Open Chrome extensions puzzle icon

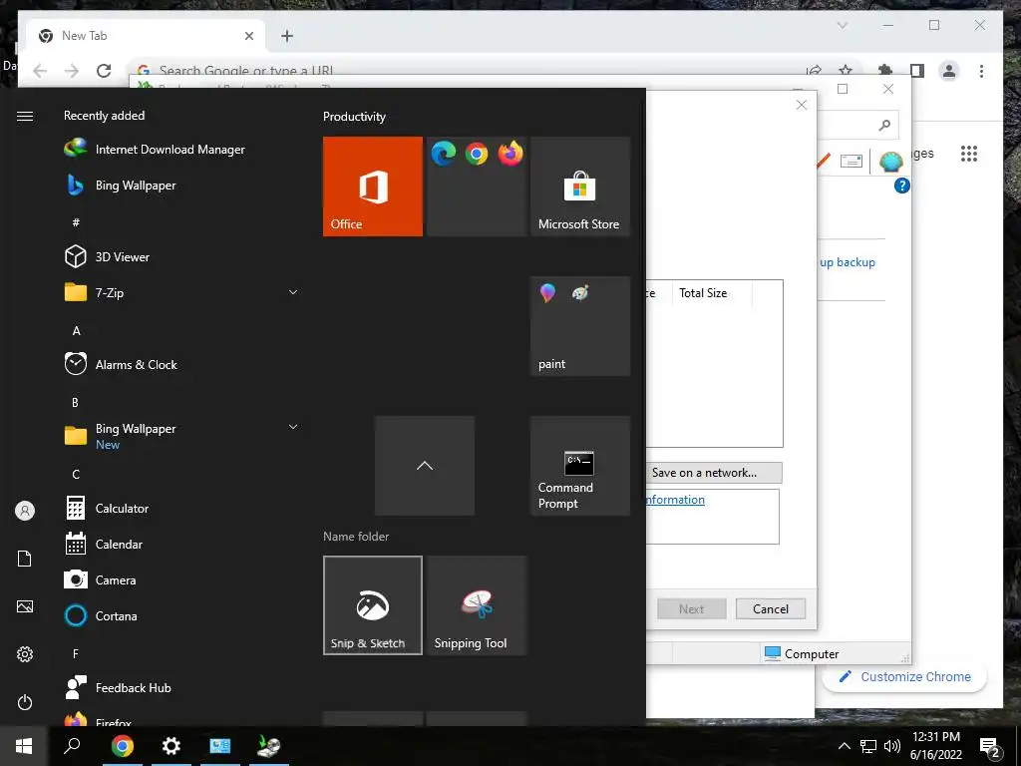coord(885,71)
